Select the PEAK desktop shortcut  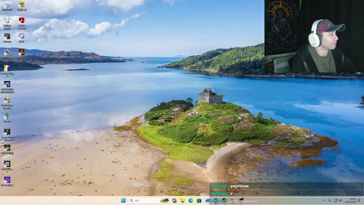pyautogui.click(x=22, y=38)
